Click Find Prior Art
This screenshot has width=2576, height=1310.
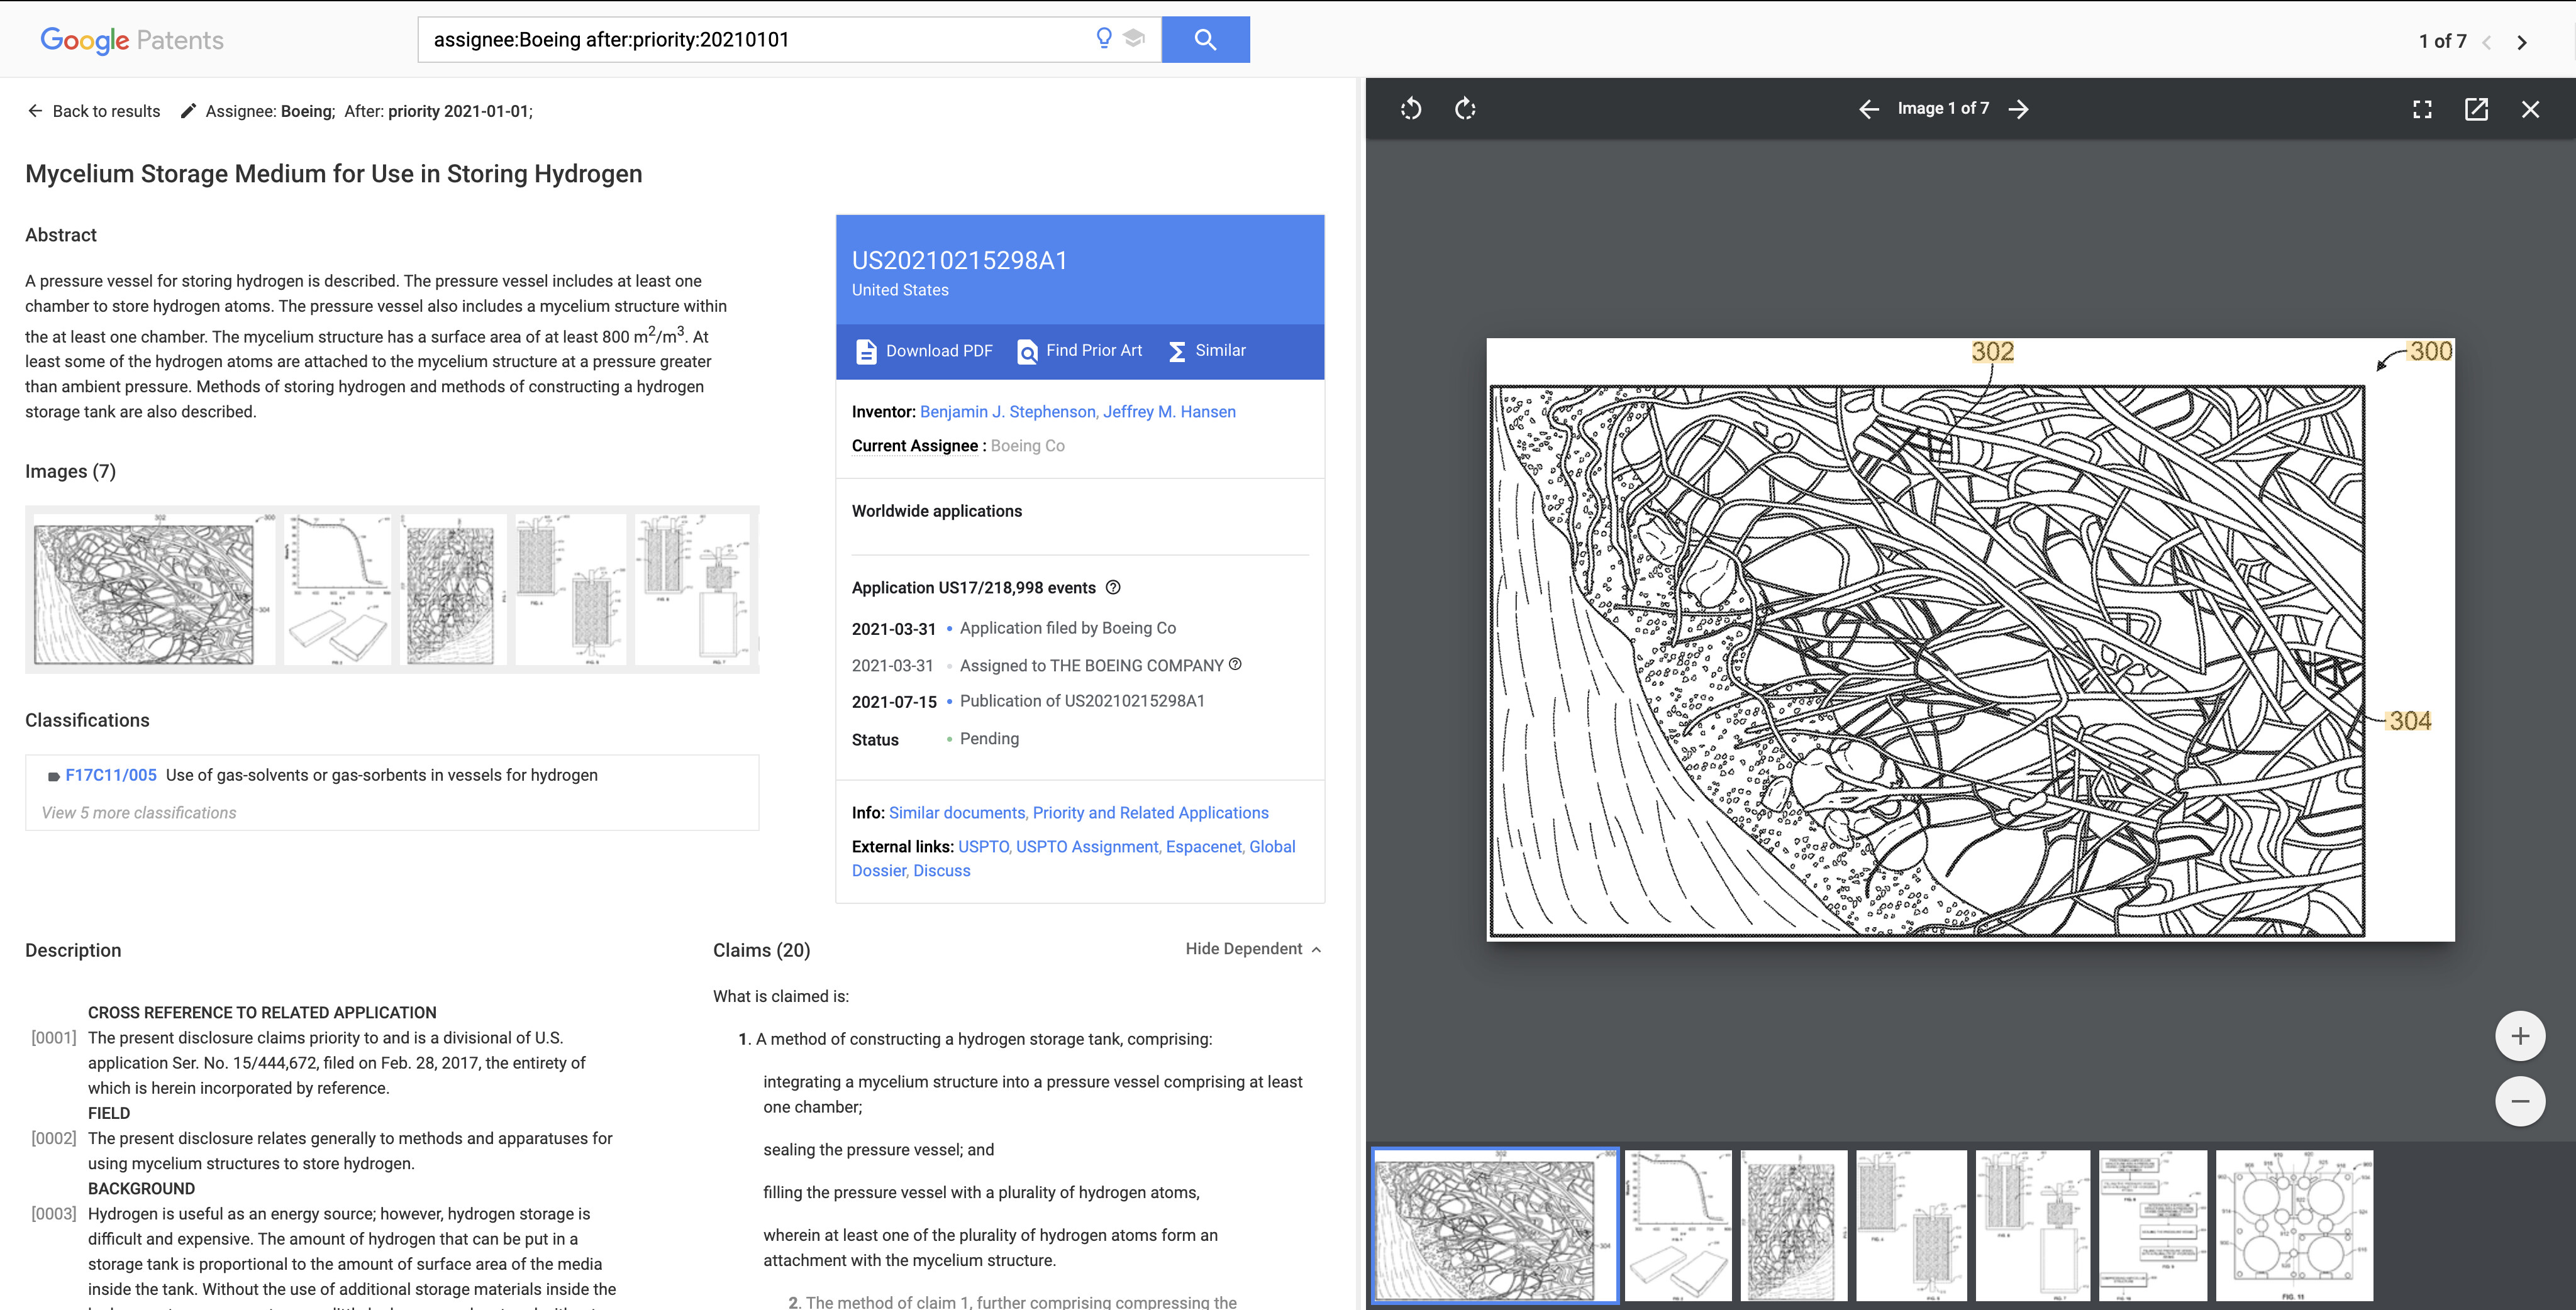point(1079,351)
